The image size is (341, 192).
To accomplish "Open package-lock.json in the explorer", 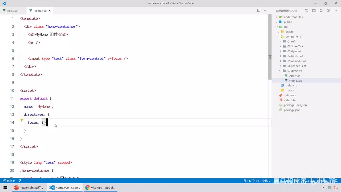I will pos(295,105).
